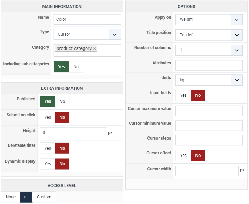
Task: Enable Input fields by choosing Yes
Action: (183, 95)
